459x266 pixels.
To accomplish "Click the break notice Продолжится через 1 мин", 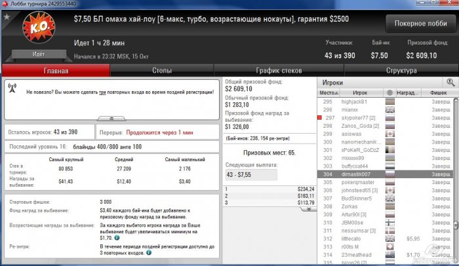I will pyautogui.click(x=159, y=132).
